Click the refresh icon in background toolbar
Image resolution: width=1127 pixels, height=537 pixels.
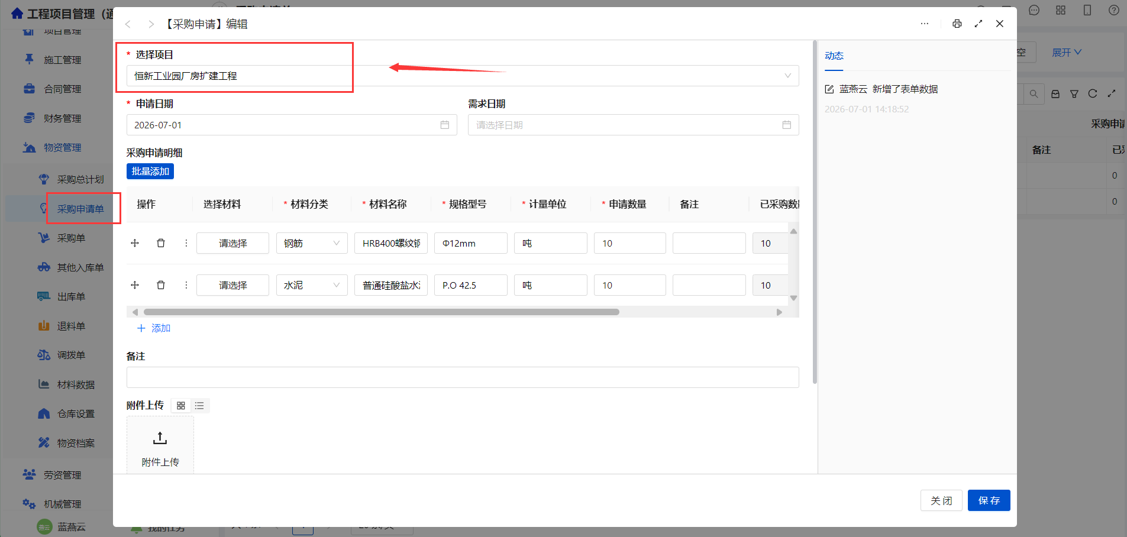click(1093, 93)
